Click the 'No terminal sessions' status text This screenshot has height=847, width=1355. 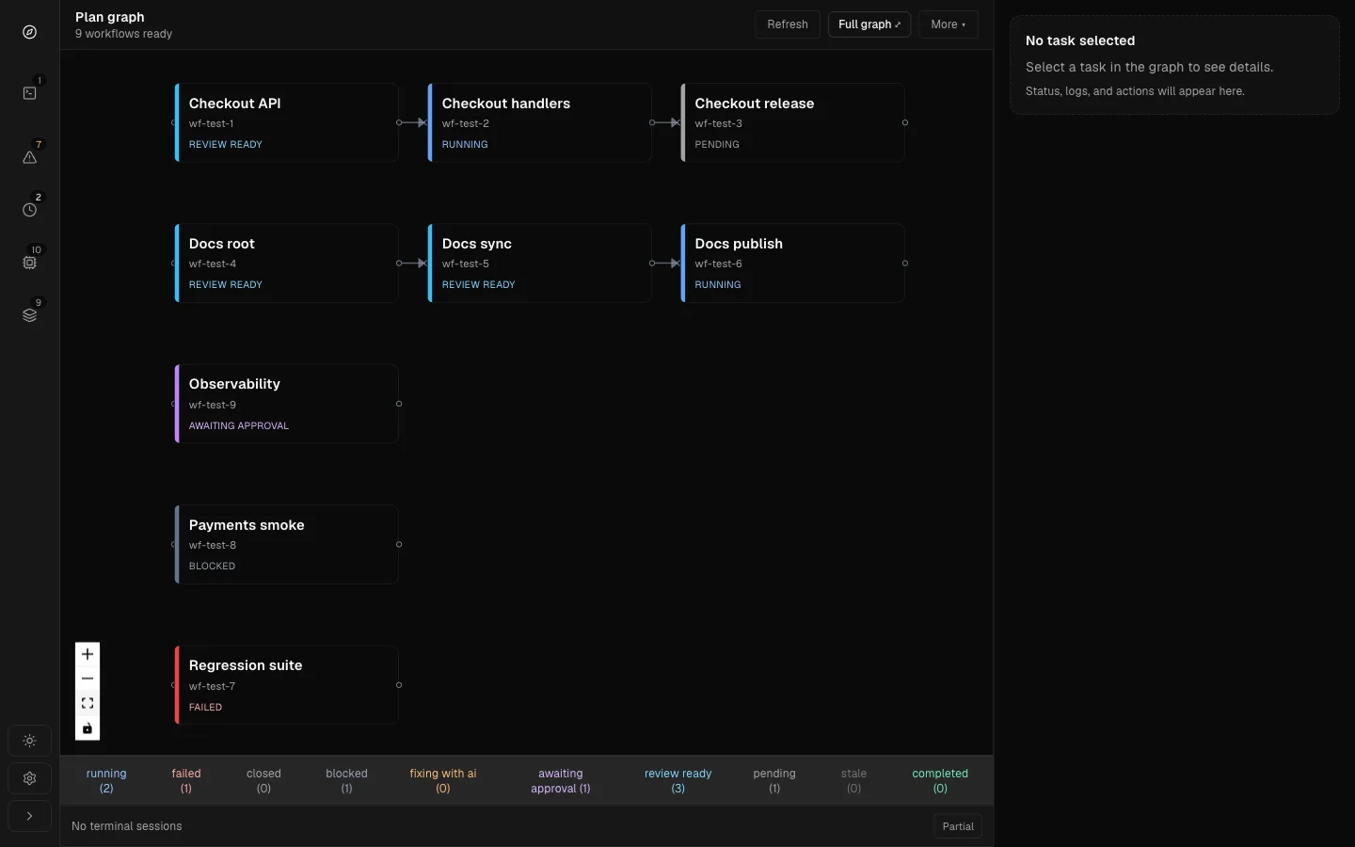pyautogui.click(x=127, y=826)
